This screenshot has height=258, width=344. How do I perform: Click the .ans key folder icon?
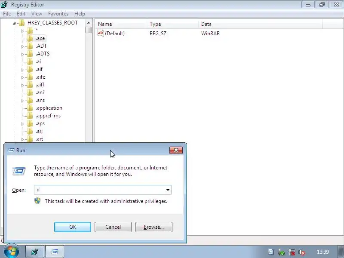point(30,100)
